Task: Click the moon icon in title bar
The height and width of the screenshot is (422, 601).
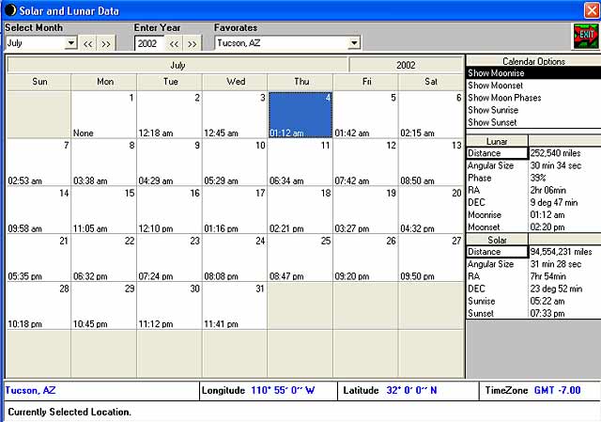Action: (8, 8)
